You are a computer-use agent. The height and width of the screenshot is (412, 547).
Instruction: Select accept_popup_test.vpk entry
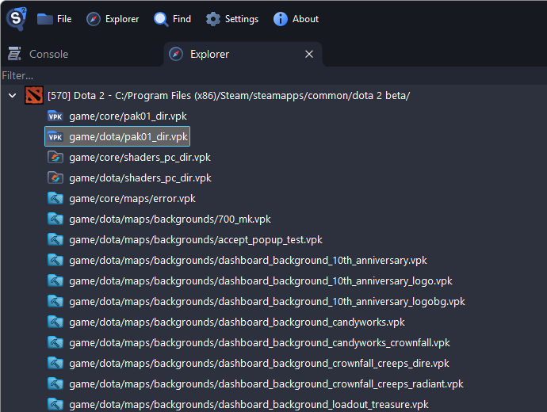click(x=196, y=239)
